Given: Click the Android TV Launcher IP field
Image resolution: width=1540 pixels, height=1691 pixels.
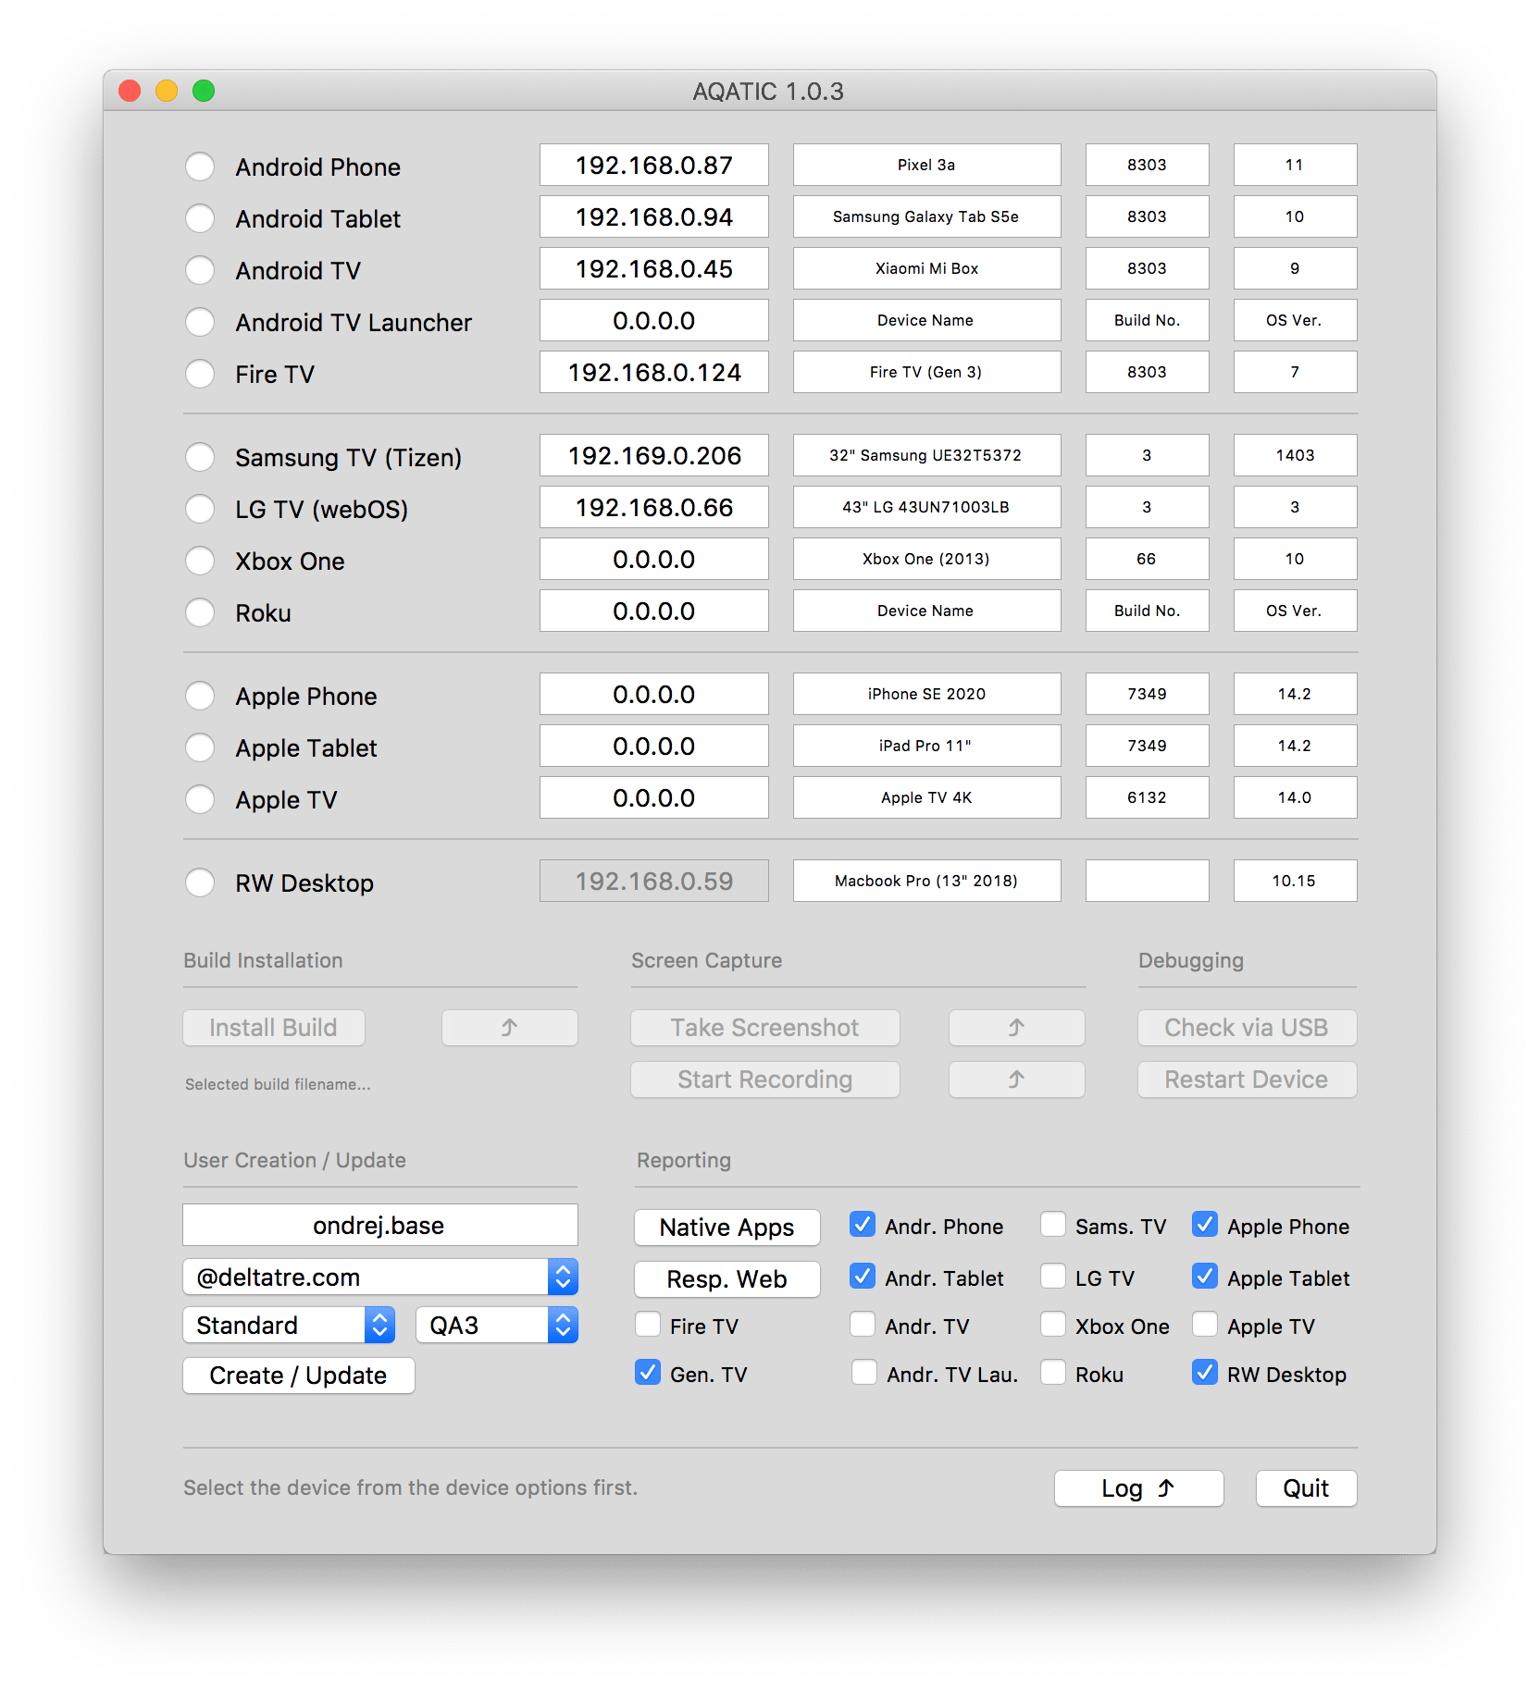Looking at the screenshot, I should click(654, 320).
